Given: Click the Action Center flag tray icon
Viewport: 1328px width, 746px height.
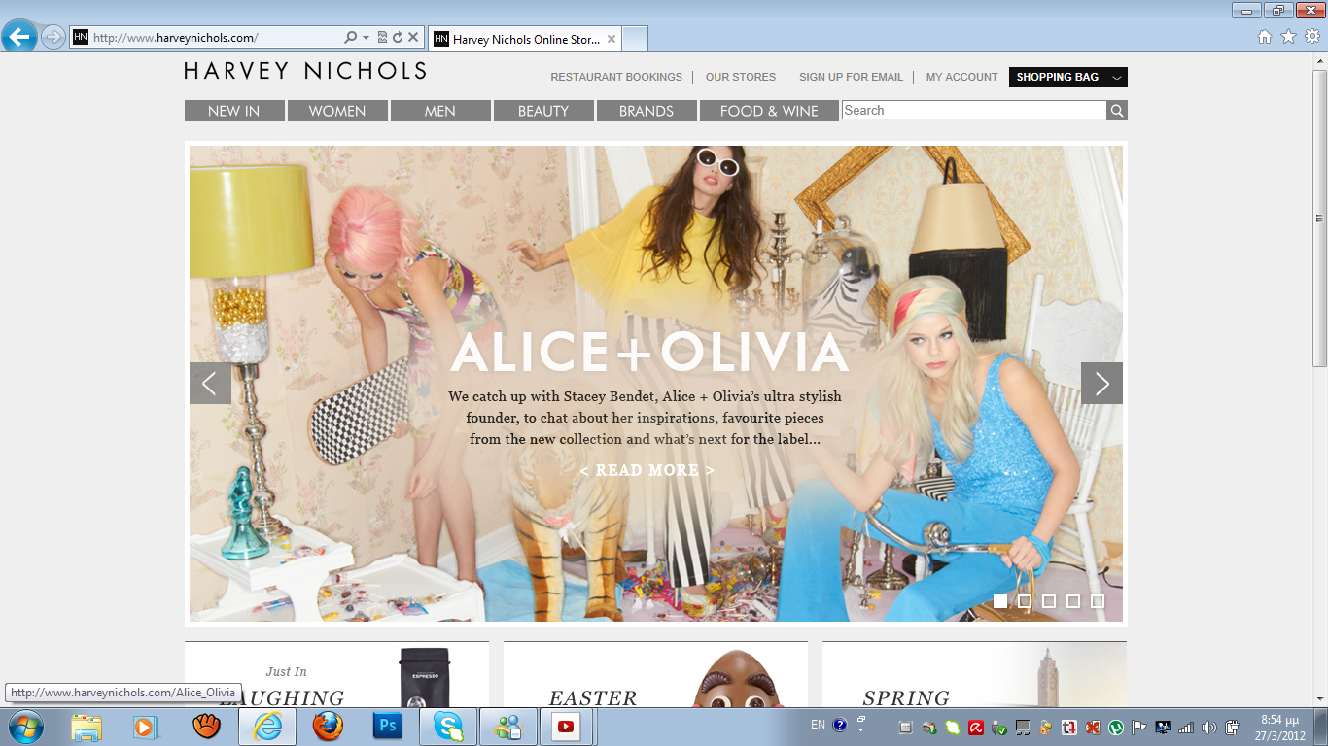Looking at the screenshot, I should [x=1139, y=728].
